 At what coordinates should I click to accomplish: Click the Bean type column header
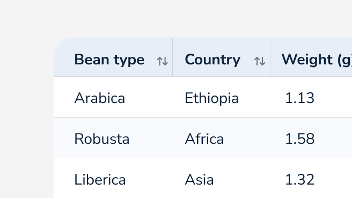pos(113,57)
